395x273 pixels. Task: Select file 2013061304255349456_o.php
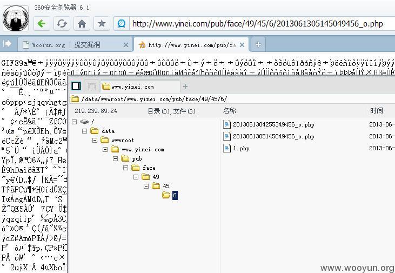pyautogui.click(x=273, y=124)
